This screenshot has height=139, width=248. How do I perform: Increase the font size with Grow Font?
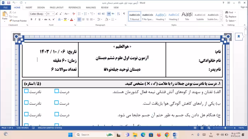57,14
